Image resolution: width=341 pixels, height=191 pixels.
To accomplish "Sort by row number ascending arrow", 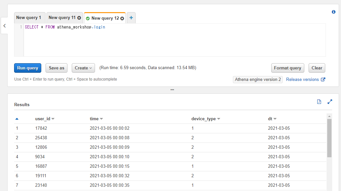I will 17,119.
